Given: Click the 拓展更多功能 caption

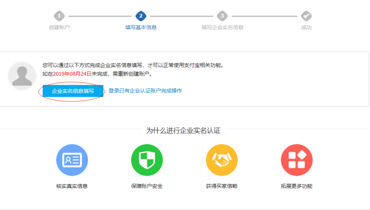Looking at the screenshot, I should point(296,186).
